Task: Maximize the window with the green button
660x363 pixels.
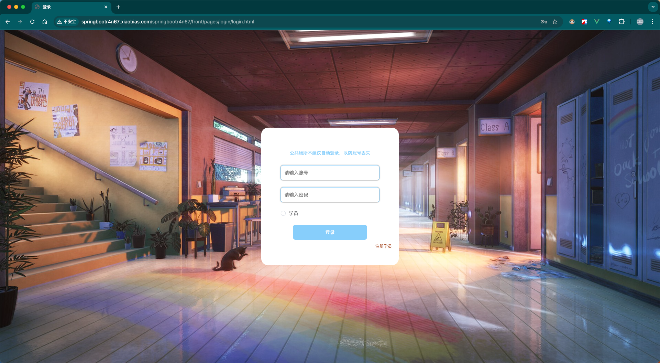Action: coord(23,7)
